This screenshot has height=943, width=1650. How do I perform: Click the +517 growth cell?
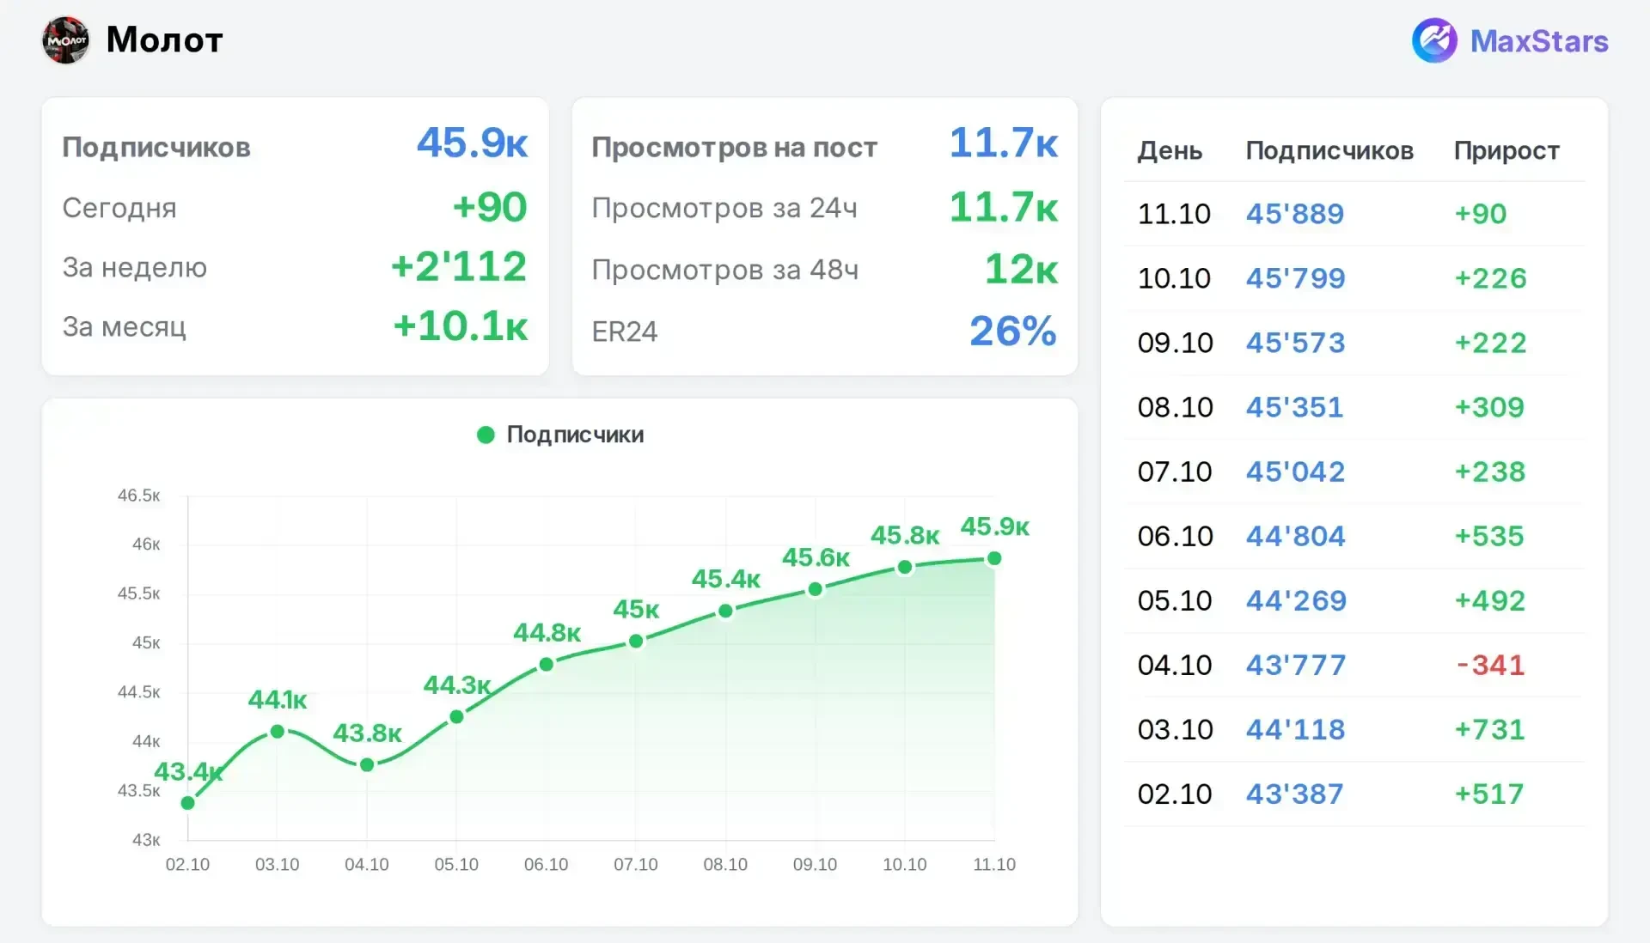click(1488, 794)
